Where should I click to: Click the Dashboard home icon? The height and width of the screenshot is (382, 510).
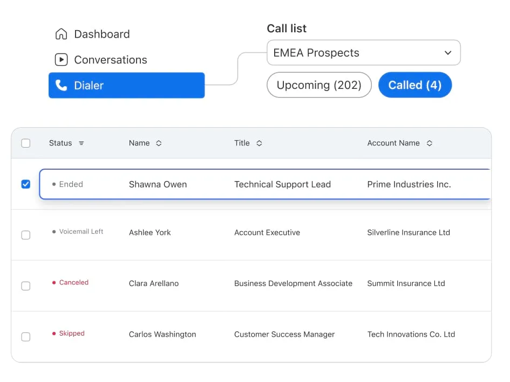pos(62,34)
